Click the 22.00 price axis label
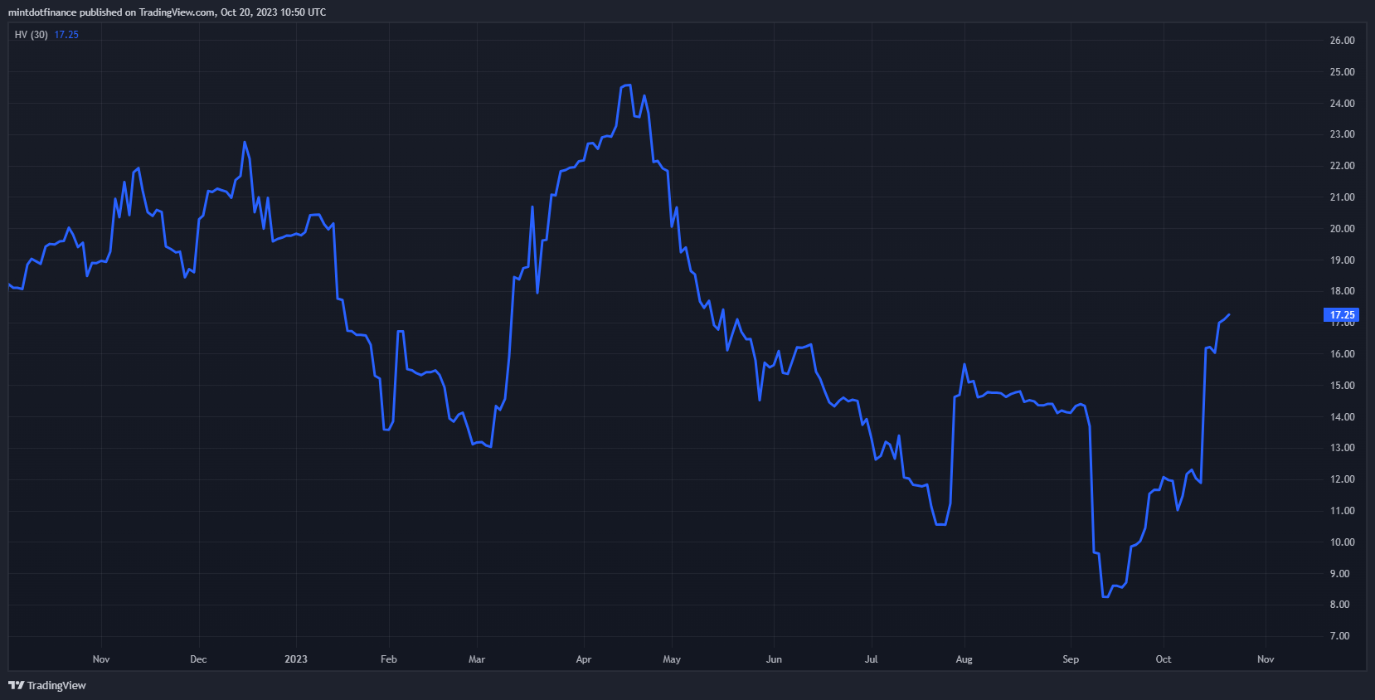 [x=1342, y=166]
